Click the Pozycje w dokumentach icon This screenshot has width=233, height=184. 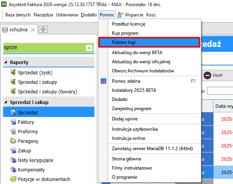[x=13, y=179]
